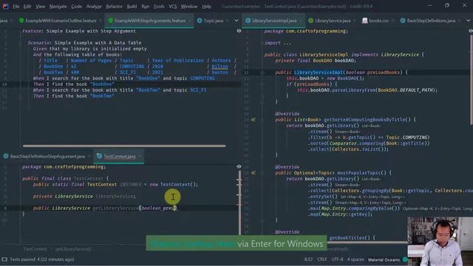Open the Navigate menu
473x266 pixels.
click(58, 7)
